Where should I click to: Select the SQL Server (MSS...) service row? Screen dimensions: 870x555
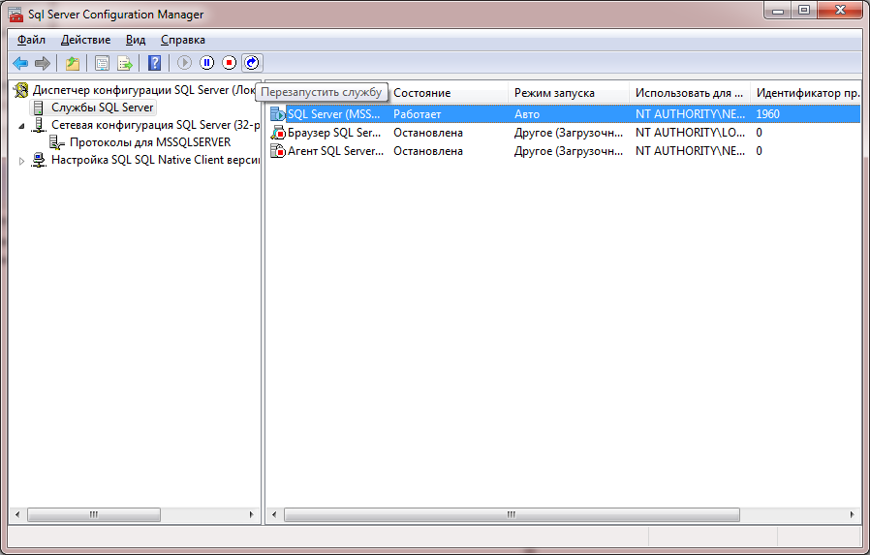565,114
